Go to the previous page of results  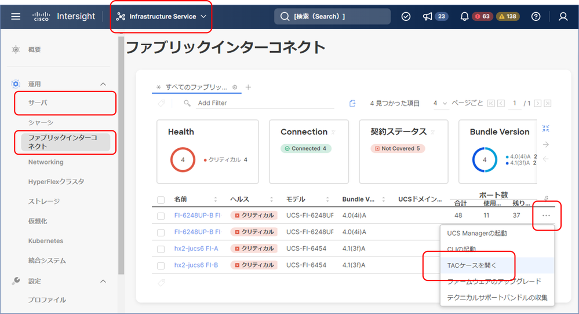pyautogui.click(x=501, y=103)
